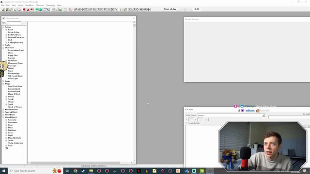Viewport: 310px width, 174px height.
Task: Click the Object Window vertical scrollbar
Action: [x=135, y=91]
